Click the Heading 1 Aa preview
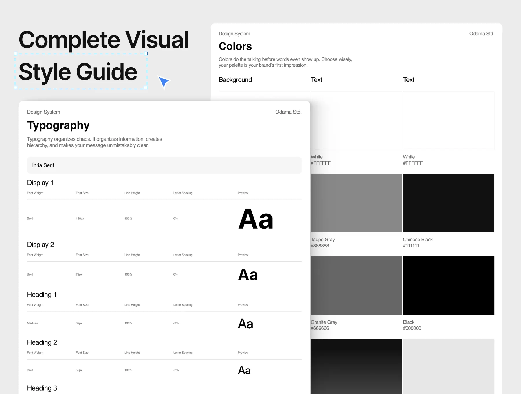Image resolution: width=521 pixels, height=394 pixels. 245,324
